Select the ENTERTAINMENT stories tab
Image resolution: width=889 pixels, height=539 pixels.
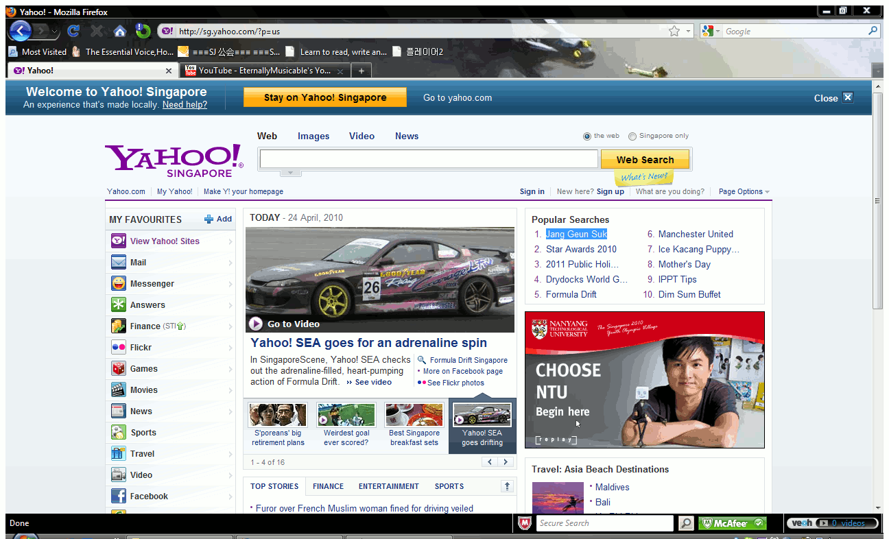coord(388,486)
